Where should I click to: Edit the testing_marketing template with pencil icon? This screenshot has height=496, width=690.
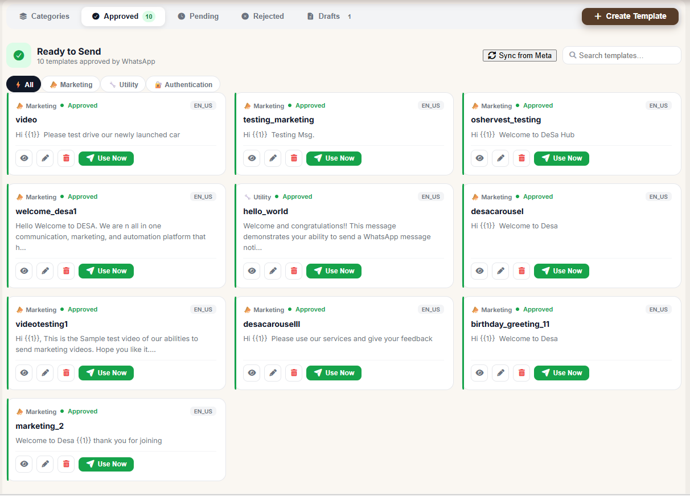pos(273,158)
